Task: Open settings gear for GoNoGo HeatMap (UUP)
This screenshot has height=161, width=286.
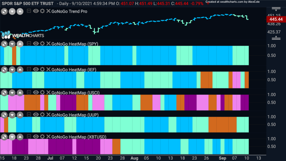Action: point(42,114)
